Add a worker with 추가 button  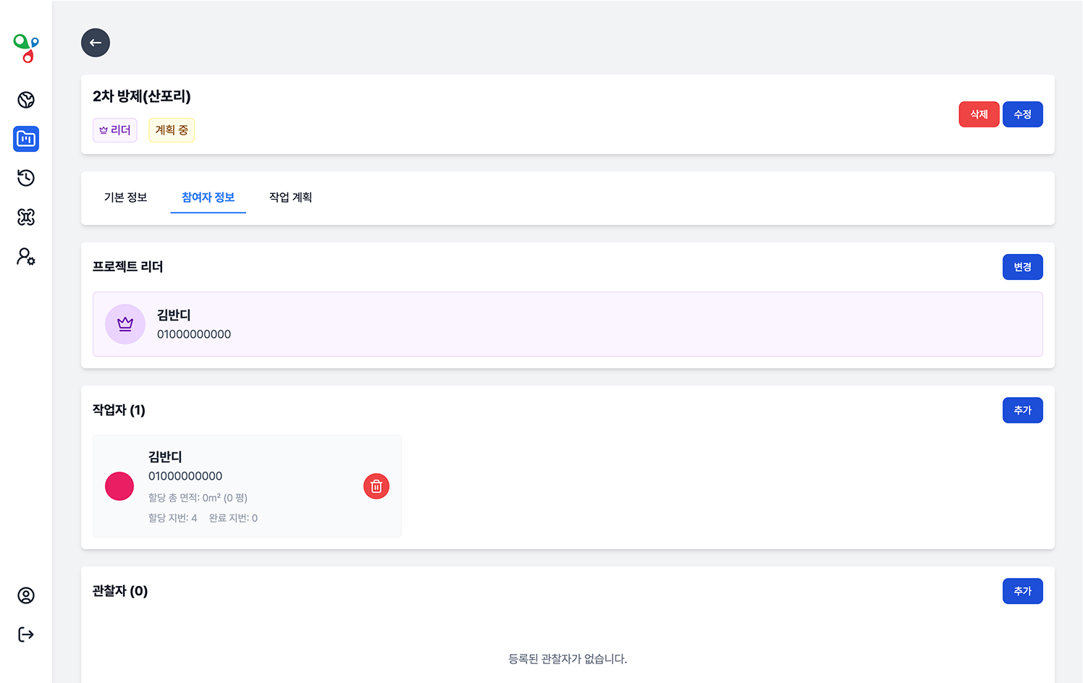coord(1022,410)
